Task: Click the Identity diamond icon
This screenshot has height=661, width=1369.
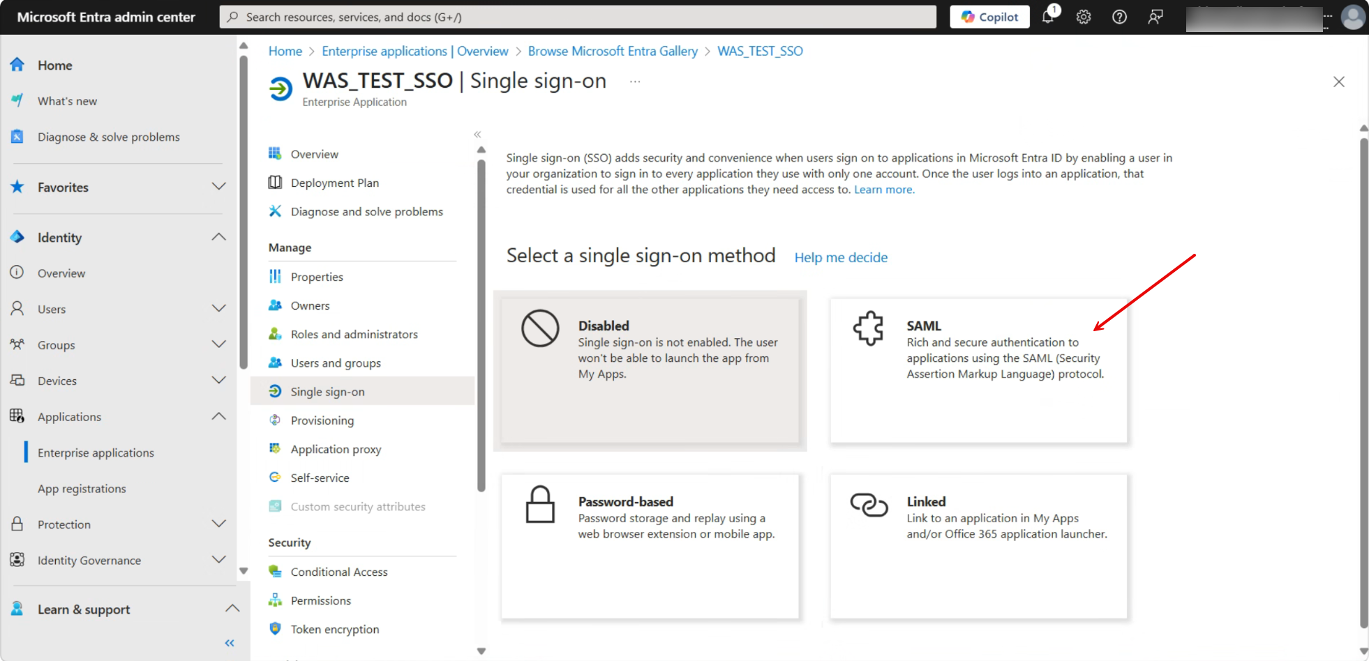Action: coord(17,237)
